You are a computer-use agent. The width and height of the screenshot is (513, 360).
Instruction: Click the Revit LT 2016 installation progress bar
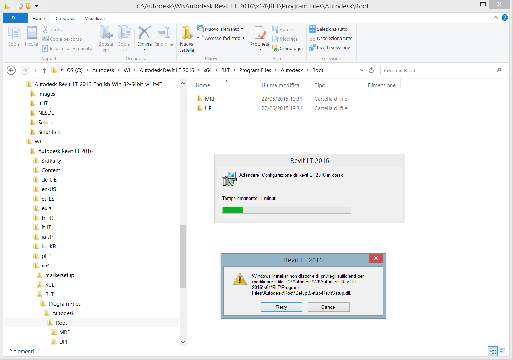point(287,210)
